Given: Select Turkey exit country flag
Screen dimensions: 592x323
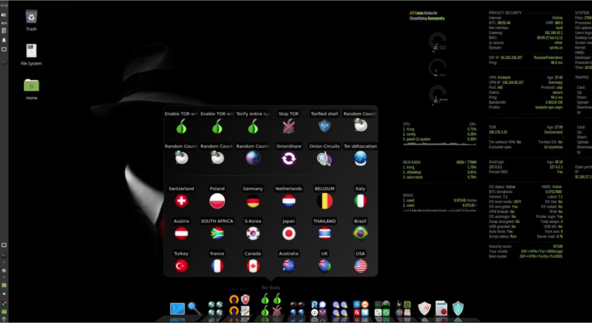Looking at the screenshot, I should tap(181, 266).
